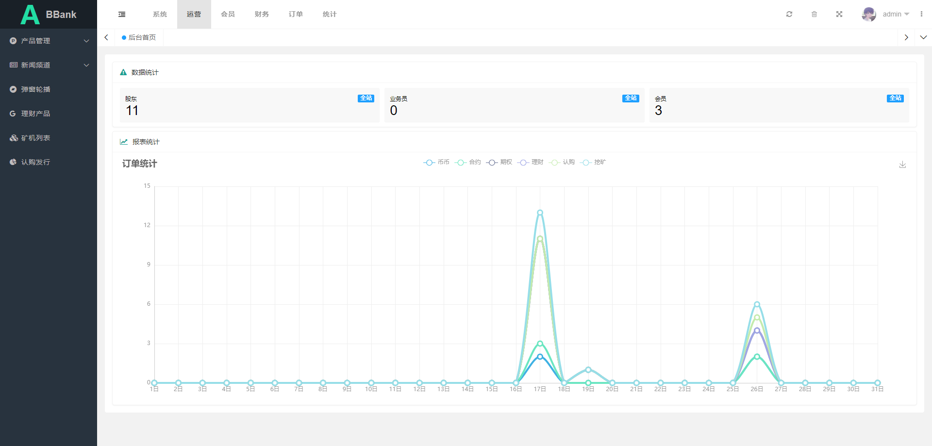Image resolution: width=932 pixels, height=446 pixels.
Task: Switch to the 财务 top menu
Action: tap(262, 15)
